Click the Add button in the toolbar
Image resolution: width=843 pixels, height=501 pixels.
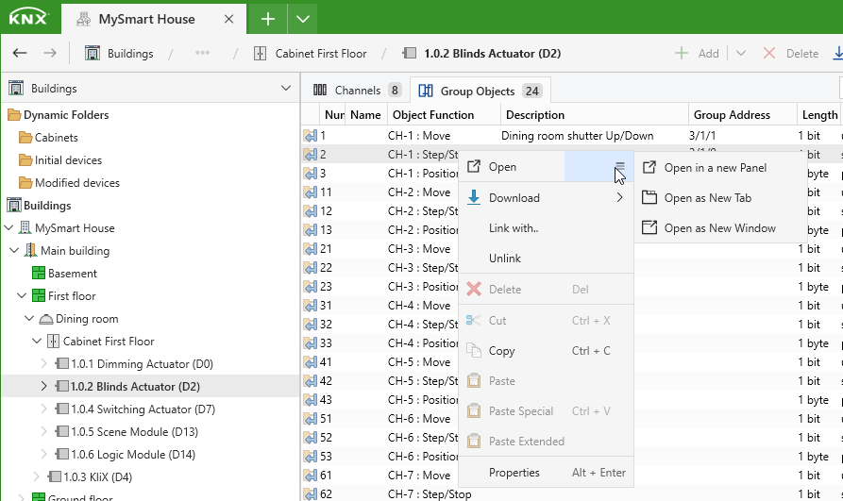click(697, 53)
